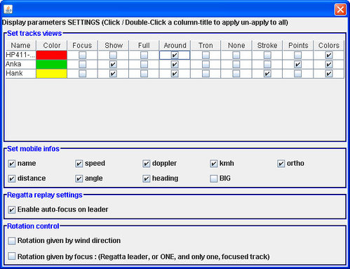Toggle the kmh mobile info checkbox
The image size is (350, 269).
(214, 164)
